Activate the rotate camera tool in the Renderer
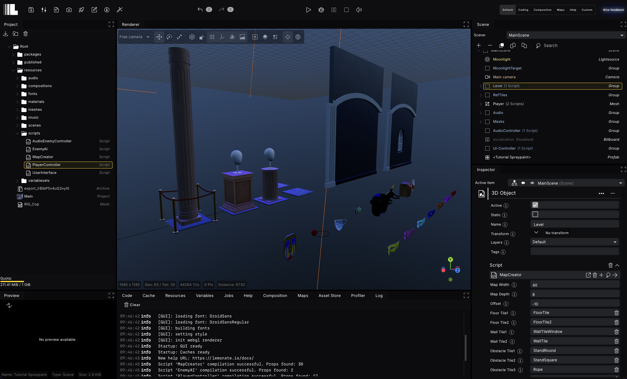This screenshot has width=627, height=379. 169,37
